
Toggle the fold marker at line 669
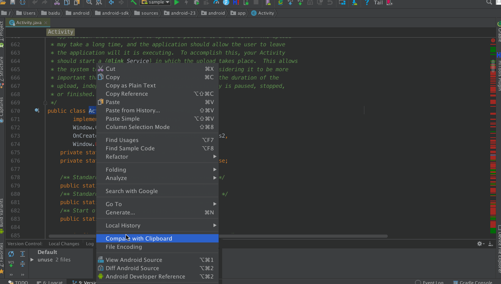point(45,102)
